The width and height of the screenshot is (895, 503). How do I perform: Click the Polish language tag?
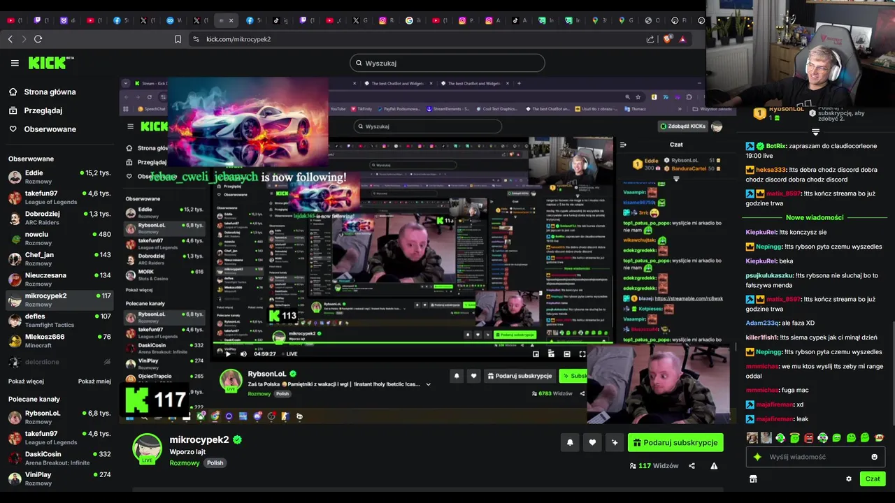pyautogui.click(x=215, y=462)
